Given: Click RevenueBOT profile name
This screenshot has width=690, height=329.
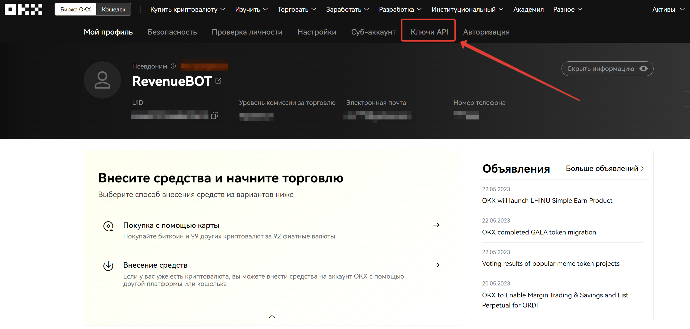Looking at the screenshot, I should pos(172,81).
